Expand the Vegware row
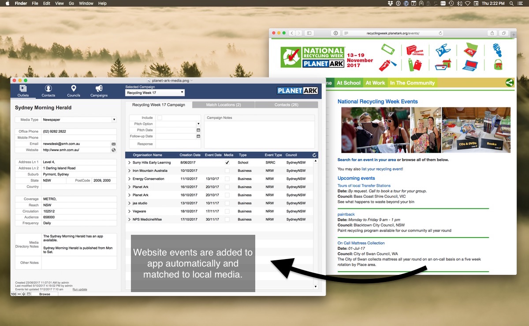 click(x=129, y=211)
